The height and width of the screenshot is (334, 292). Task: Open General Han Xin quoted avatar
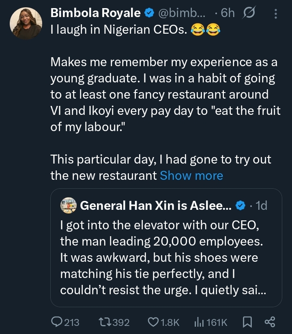[x=68, y=206]
